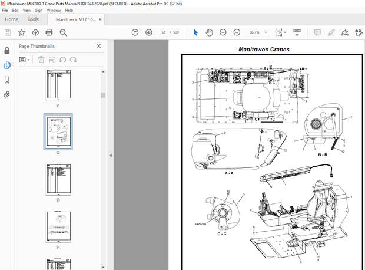This screenshot has width=365, height=270.
Task: Print the document using the printer icon
Action: (x=49, y=32)
